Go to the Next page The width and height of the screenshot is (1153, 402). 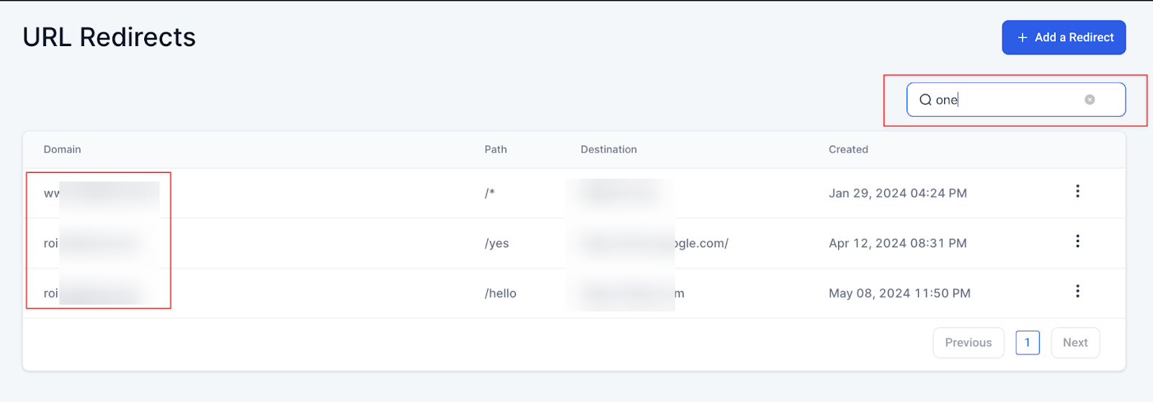click(1075, 343)
